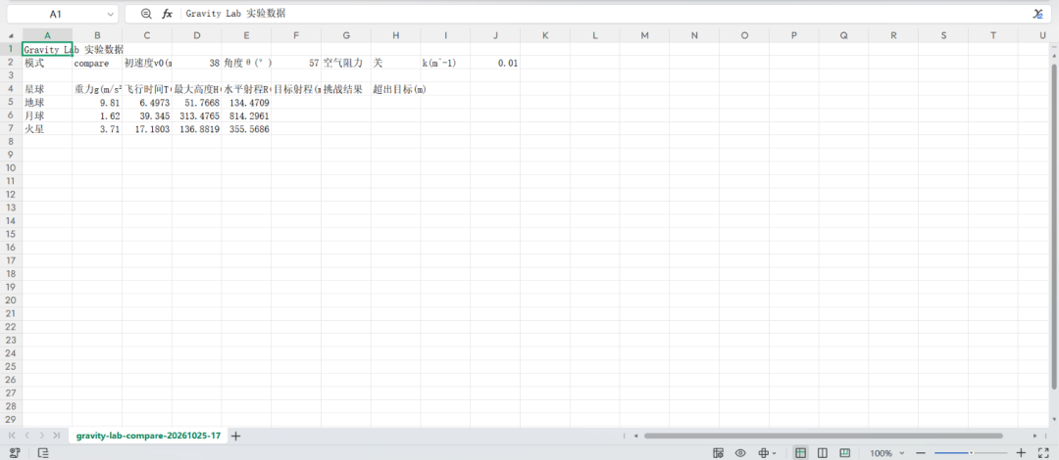Go to next sheet navigation arrow

click(x=42, y=436)
